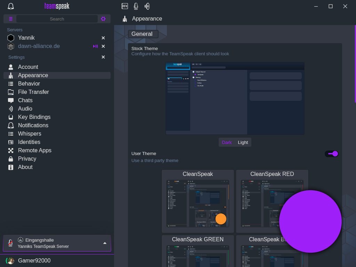This screenshot has height=267, width=356.
Task: Click the Privacy lock icon
Action: coord(11,159)
